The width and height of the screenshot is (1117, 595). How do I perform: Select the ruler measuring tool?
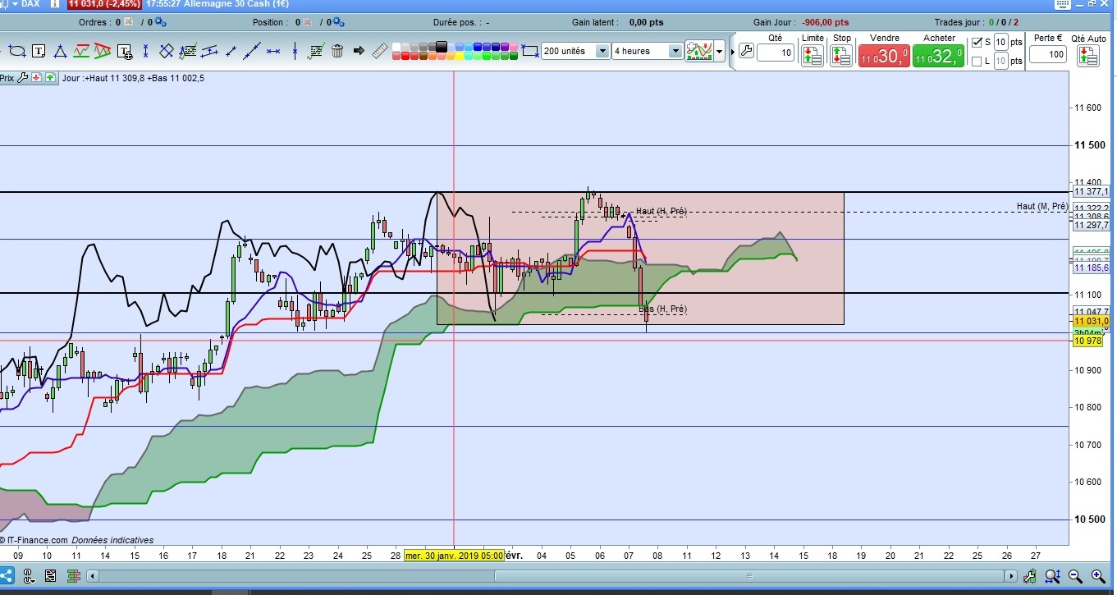[x=380, y=51]
